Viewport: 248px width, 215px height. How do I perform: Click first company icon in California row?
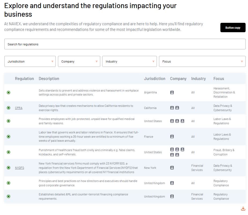click(x=172, y=108)
